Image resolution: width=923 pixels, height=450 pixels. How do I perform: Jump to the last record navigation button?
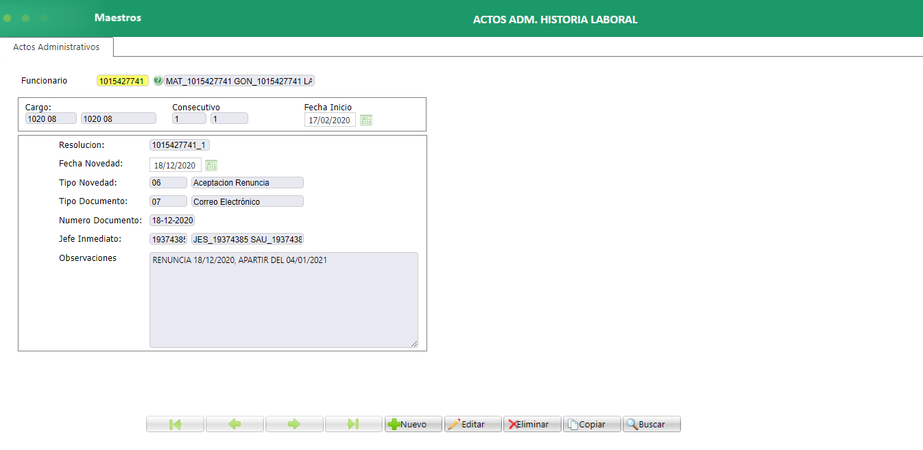tap(354, 425)
